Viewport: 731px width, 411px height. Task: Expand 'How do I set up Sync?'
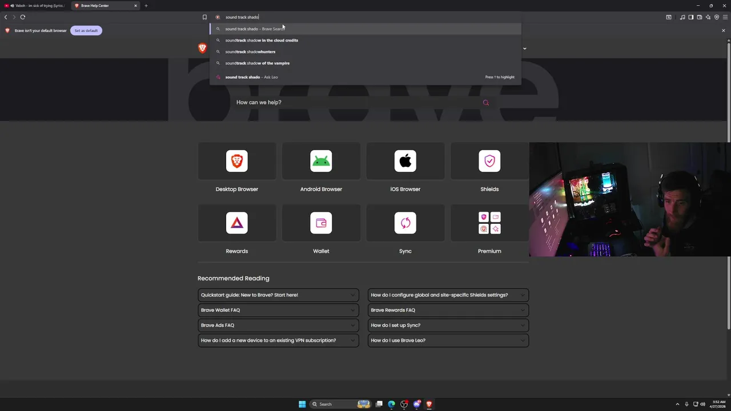tap(448, 325)
